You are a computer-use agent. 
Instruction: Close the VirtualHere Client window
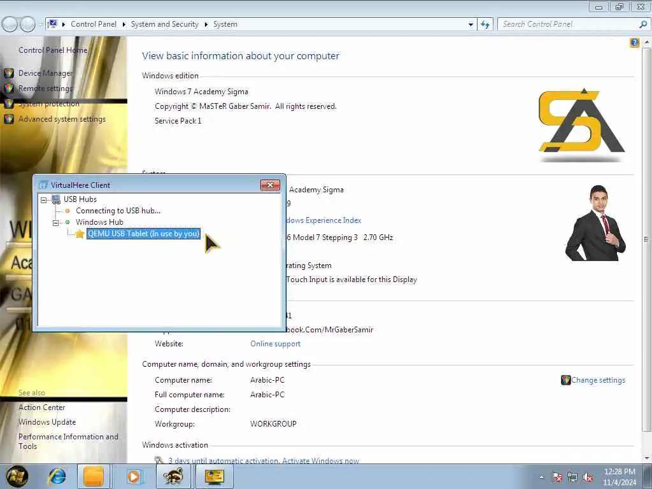tap(270, 185)
